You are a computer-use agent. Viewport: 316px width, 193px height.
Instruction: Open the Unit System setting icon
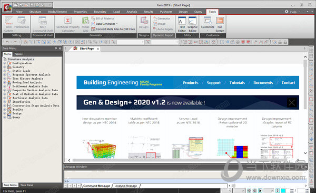(9, 24)
